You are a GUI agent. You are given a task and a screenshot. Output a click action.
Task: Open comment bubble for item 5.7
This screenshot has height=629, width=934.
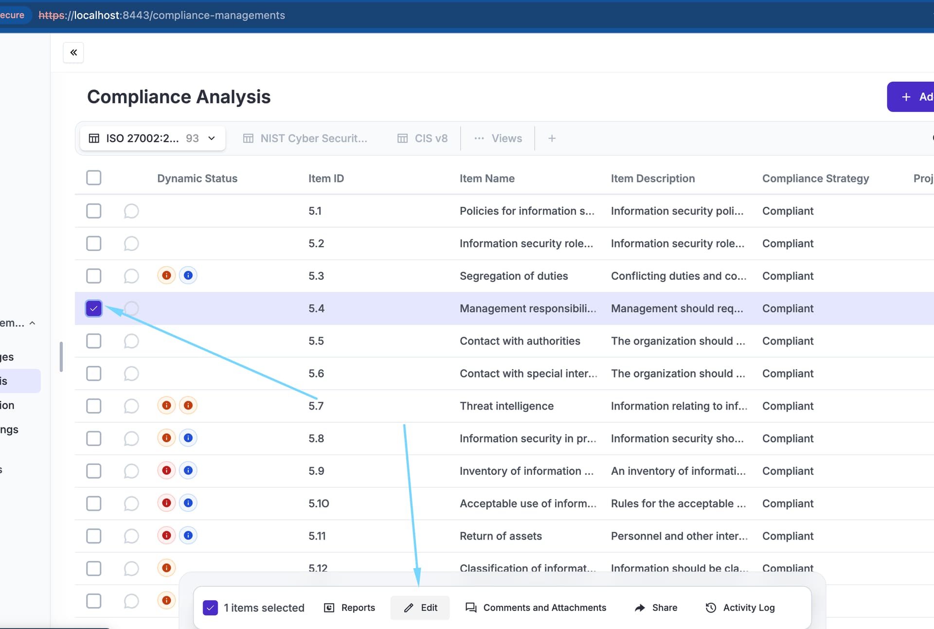(131, 406)
